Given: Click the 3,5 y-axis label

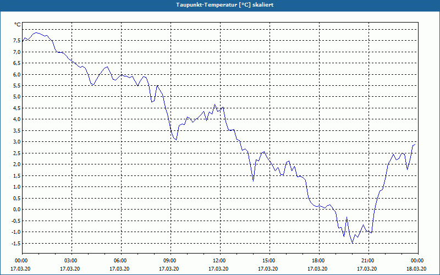Looking at the screenshot, I should point(17,131).
